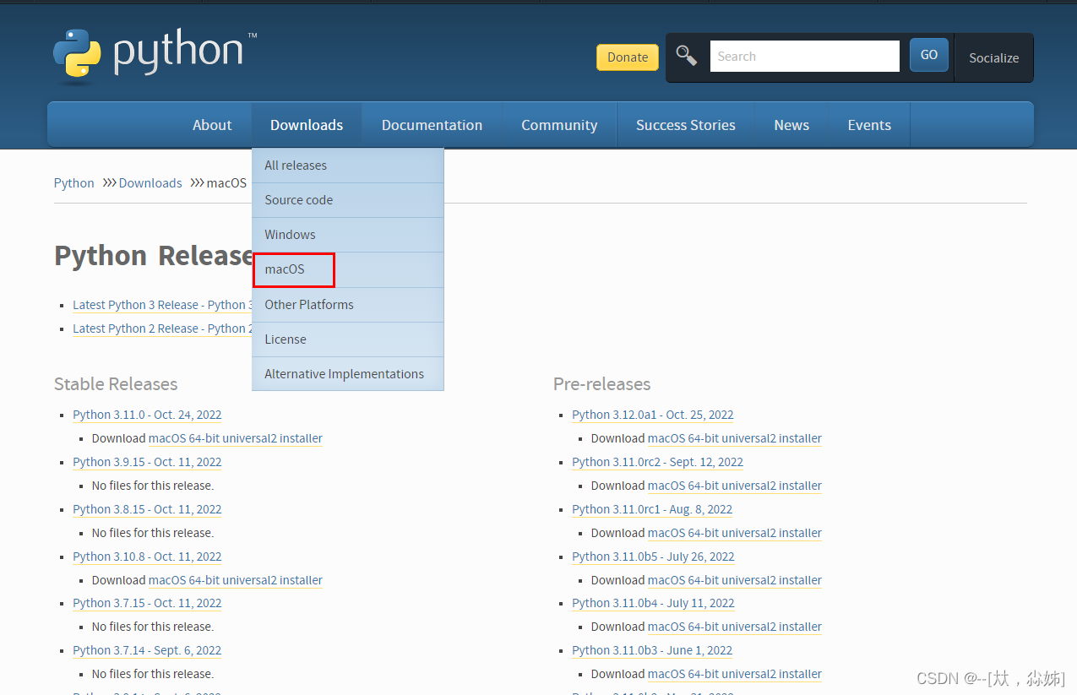Open Python 3.11.0b4 pre-release link
Viewport: 1077px width, 695px height.
click(653, 603)
